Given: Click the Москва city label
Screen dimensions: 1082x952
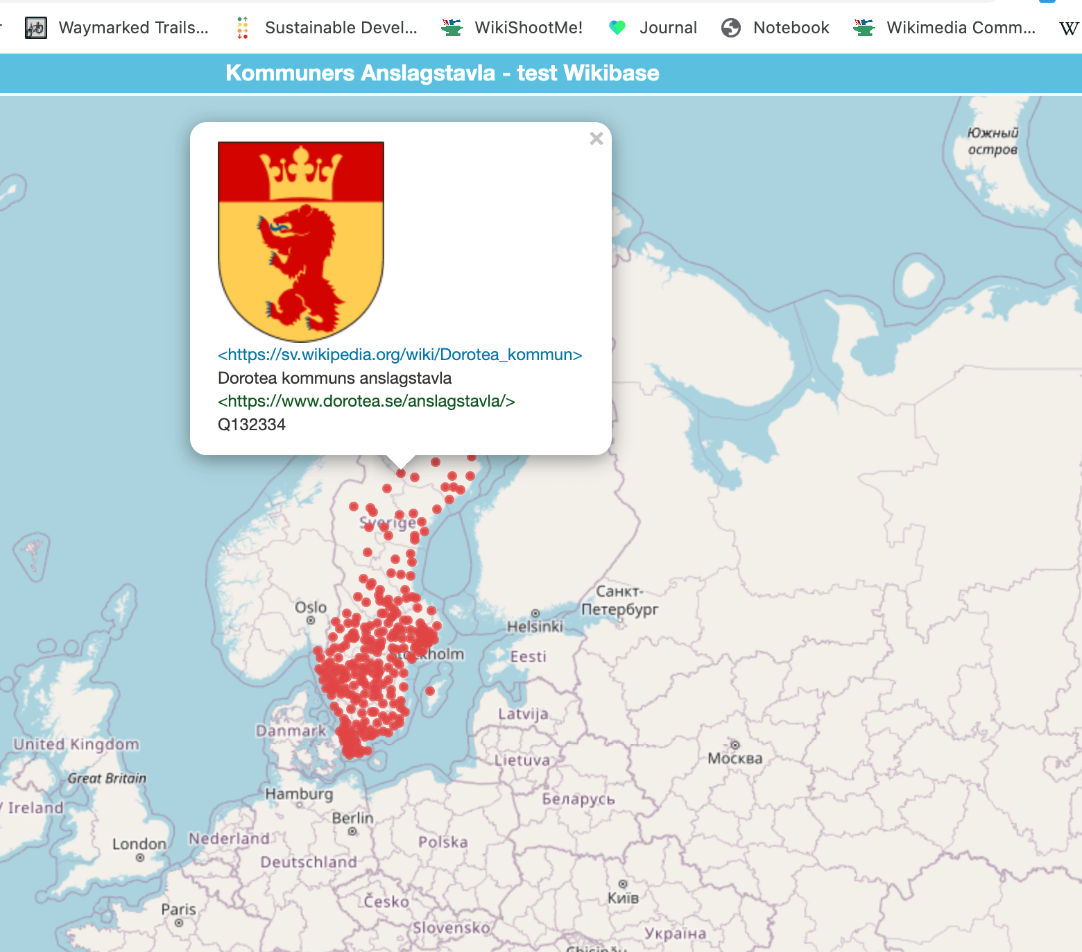Looking at the screenshot, I should [x=735, y=758].
